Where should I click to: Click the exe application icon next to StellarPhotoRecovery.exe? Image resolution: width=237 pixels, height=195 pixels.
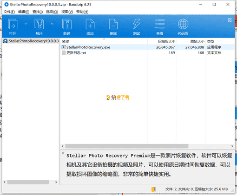(x=64, y=47)
